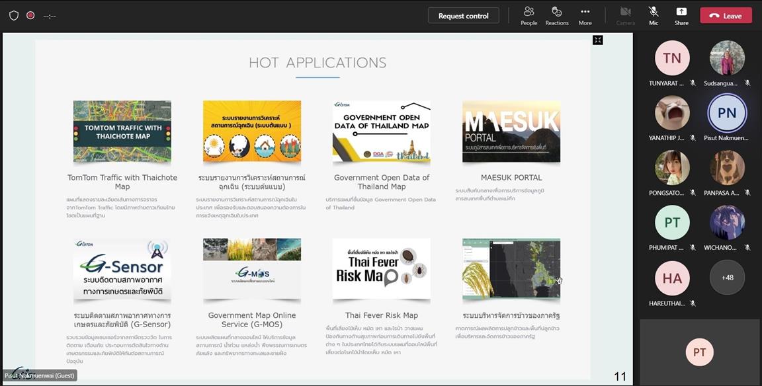Open the Share content tray

(x=681, y=16)
